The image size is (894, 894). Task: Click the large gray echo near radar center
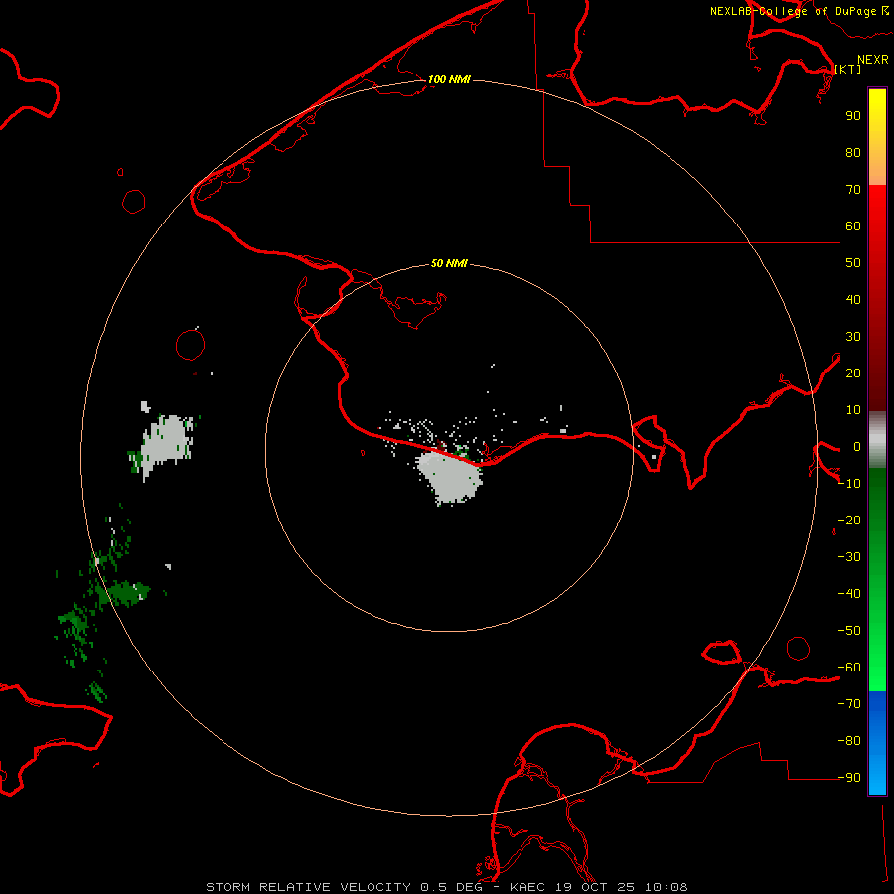coord(450,477)
